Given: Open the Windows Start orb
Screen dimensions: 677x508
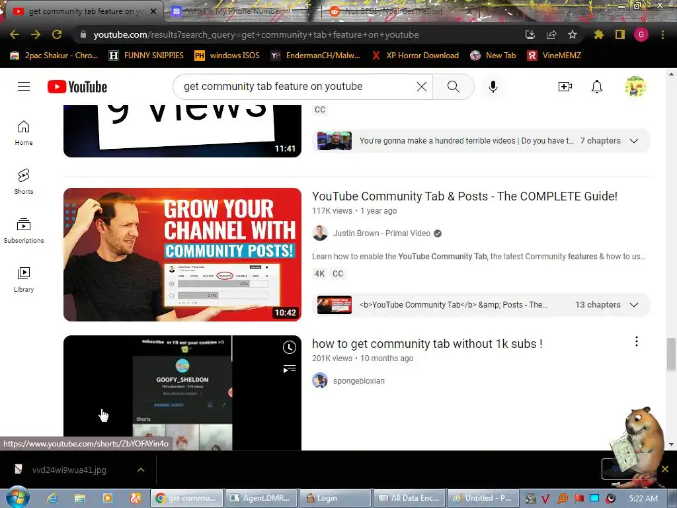Looking at the screenshot, I should [18, 497].
